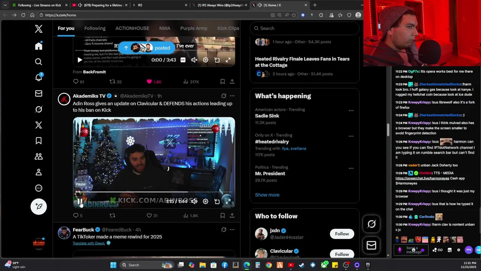Toggle picture-in-picture on top video

217,60
